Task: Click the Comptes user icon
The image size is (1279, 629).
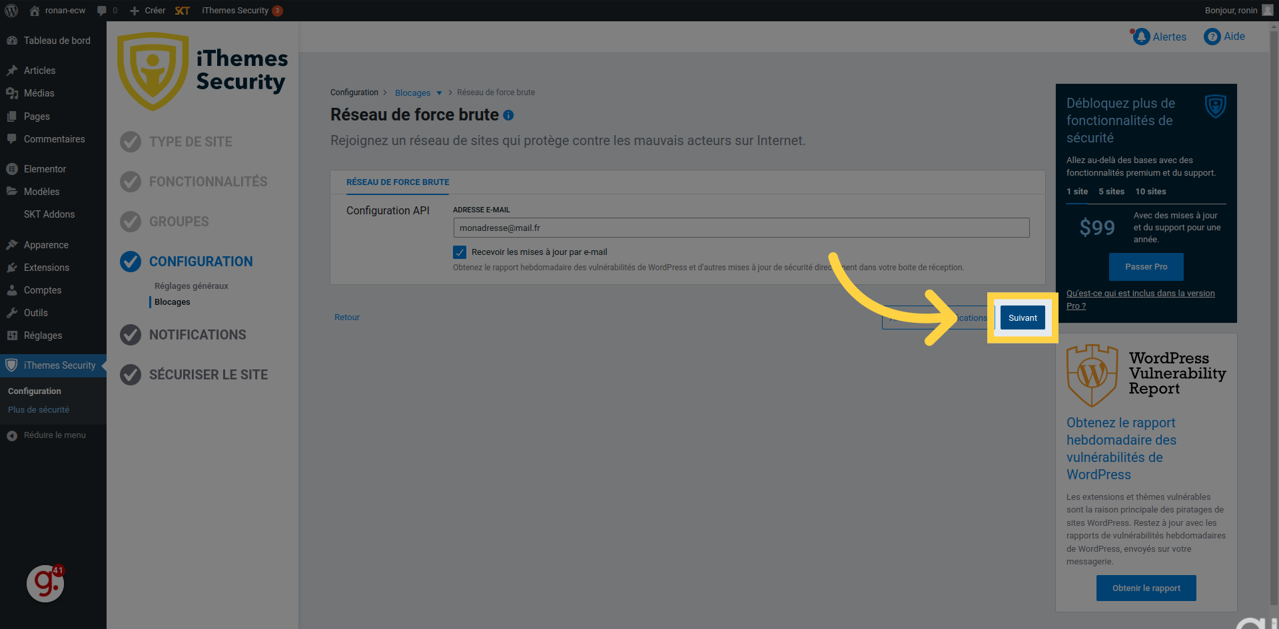Action: point(12,290)
